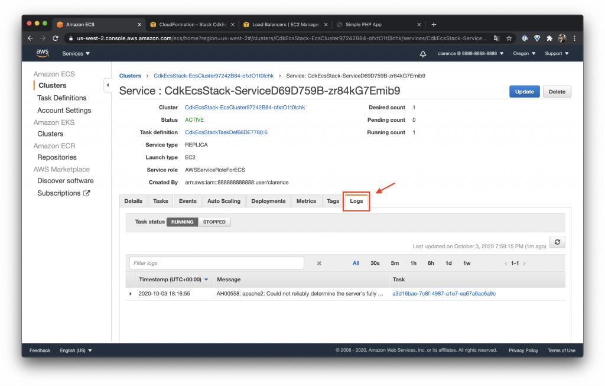Open task definition CdkEcsStackTaskDef66DE7780:6 link
Image resolution: width=605 pixels, height=386 pixels.
click(226, 132)
